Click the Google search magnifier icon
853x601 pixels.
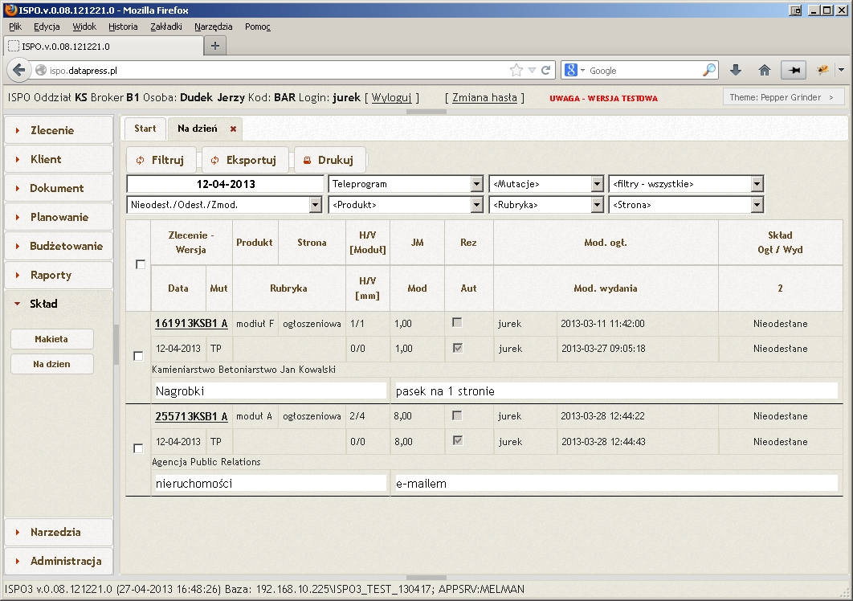click(708, 70)
